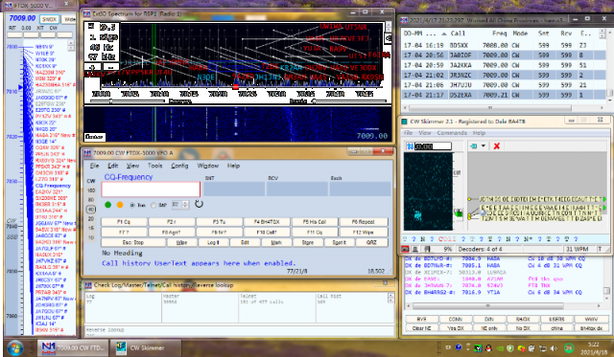Click the CQ-Frequency entry in bandmap
This screenshot has width=614, height=357.
point(53,186)
